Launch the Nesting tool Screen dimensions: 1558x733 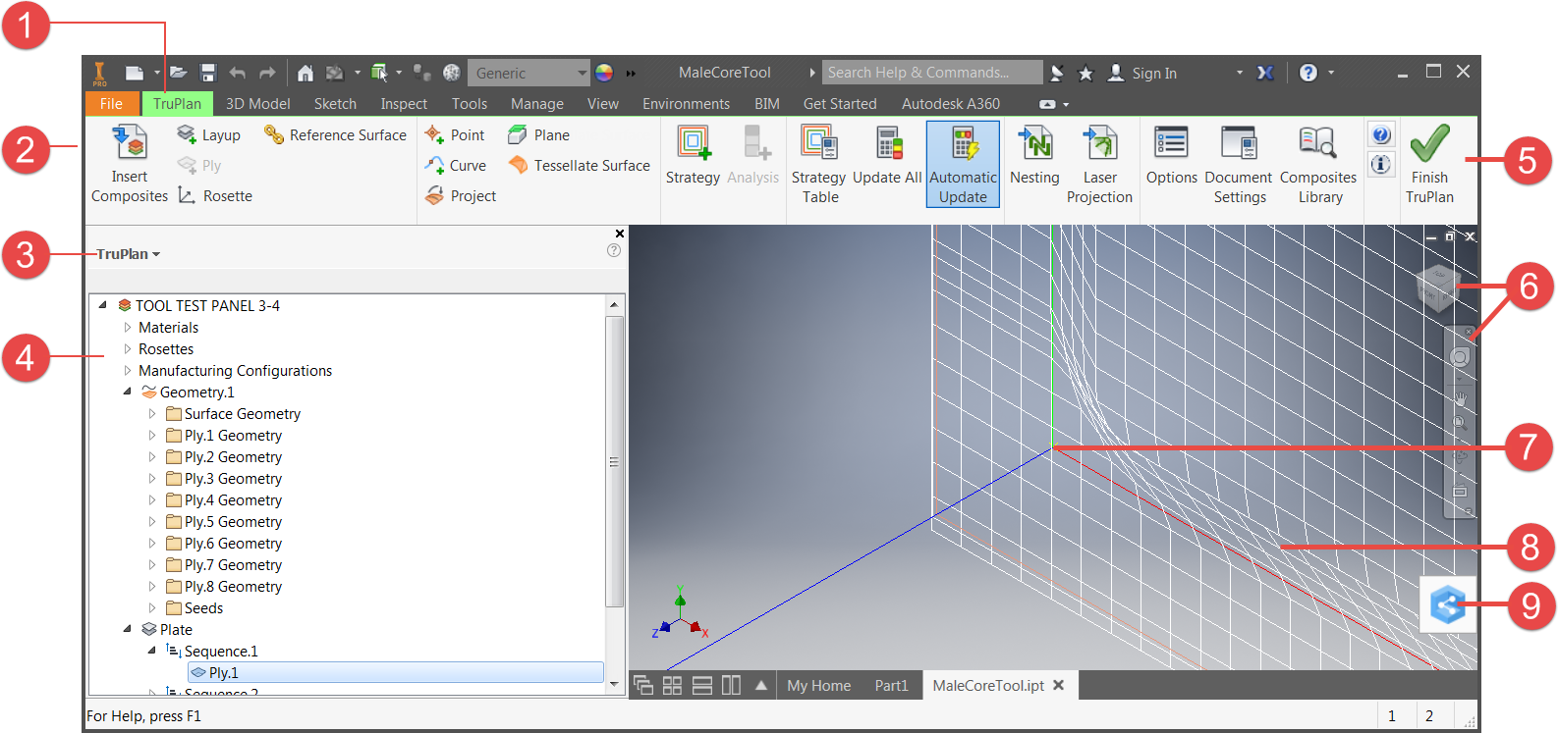click(1034, 155)
